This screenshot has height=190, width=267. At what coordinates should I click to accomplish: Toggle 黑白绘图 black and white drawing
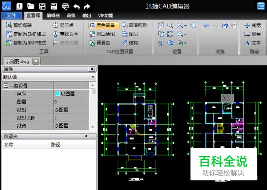pyautogui.click(x=102, y=34)
